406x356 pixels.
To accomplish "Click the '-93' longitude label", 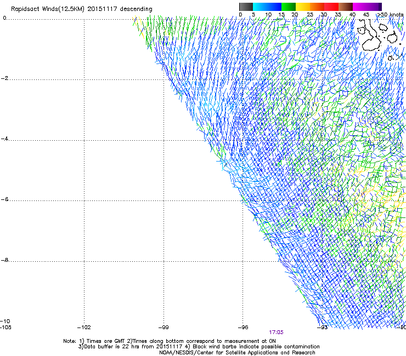I will point(323,328).
